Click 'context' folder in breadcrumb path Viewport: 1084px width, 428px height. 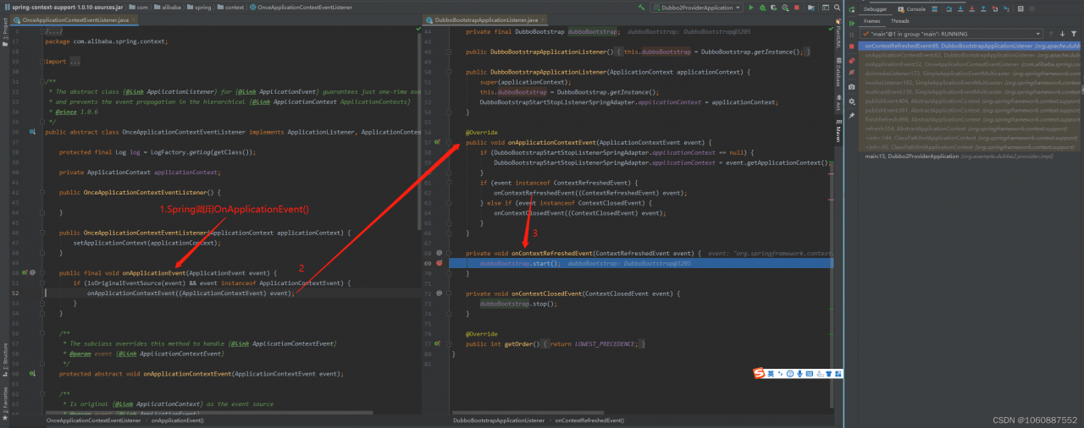pyautogui.click(x=231, y=8)
